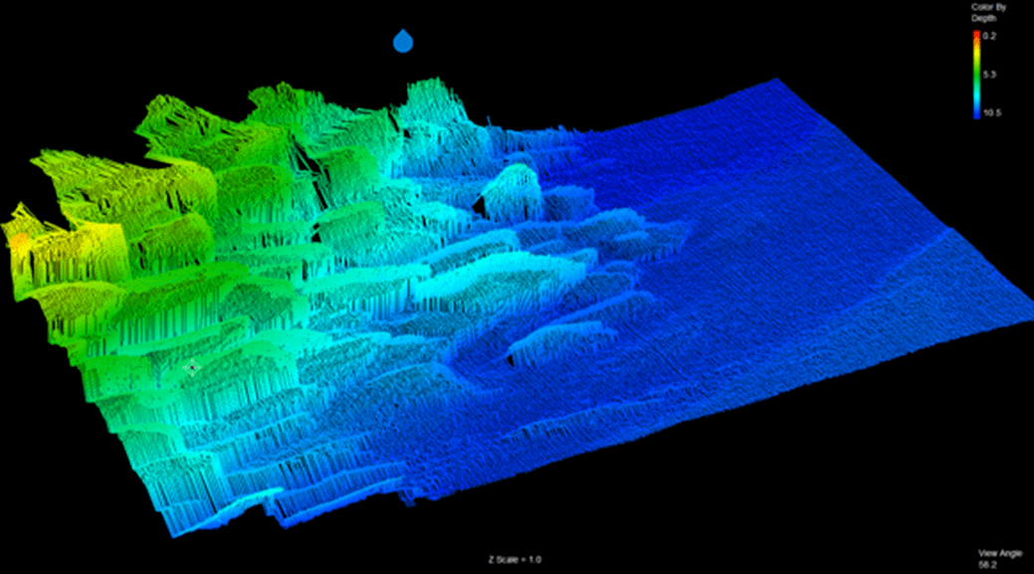The height and width of the screenshot is (574, 1034).
Task: Select the 58.2 view angle value
Action: coord(990,564)
